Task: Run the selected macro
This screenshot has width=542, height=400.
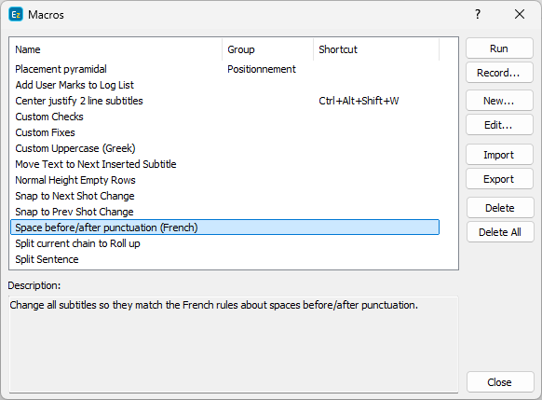Action: pos(499,48)
